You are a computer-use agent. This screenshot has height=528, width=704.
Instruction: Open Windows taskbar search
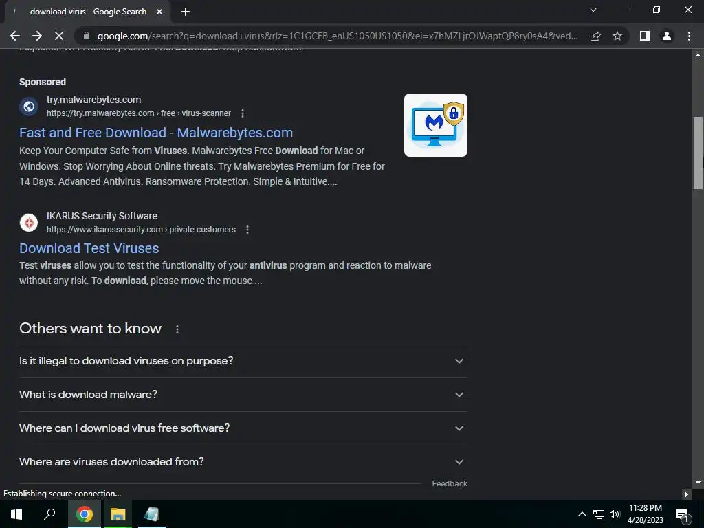coord(49,514)
